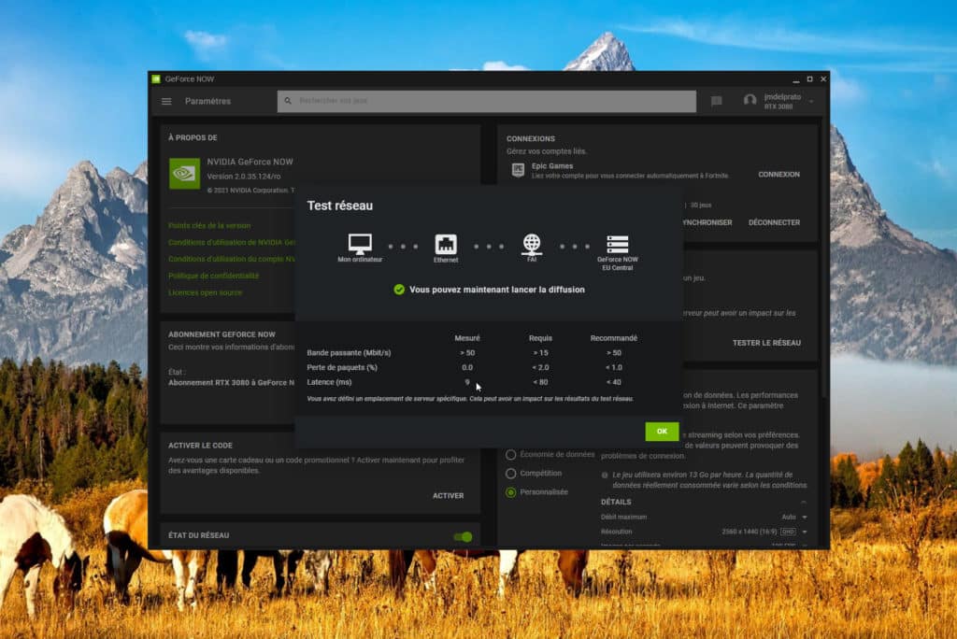Click the Mon ordinateur monitor icon

click(360, 244)
